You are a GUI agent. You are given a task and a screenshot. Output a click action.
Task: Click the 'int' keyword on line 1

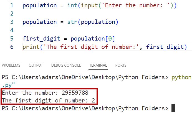(x=72, y=5)
